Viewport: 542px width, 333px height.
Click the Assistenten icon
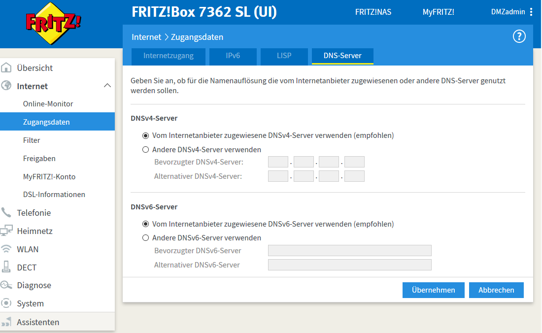tap(6, 322)
